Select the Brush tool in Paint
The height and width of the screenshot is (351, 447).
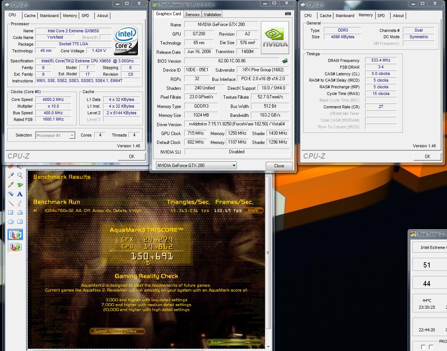(20, 184)
